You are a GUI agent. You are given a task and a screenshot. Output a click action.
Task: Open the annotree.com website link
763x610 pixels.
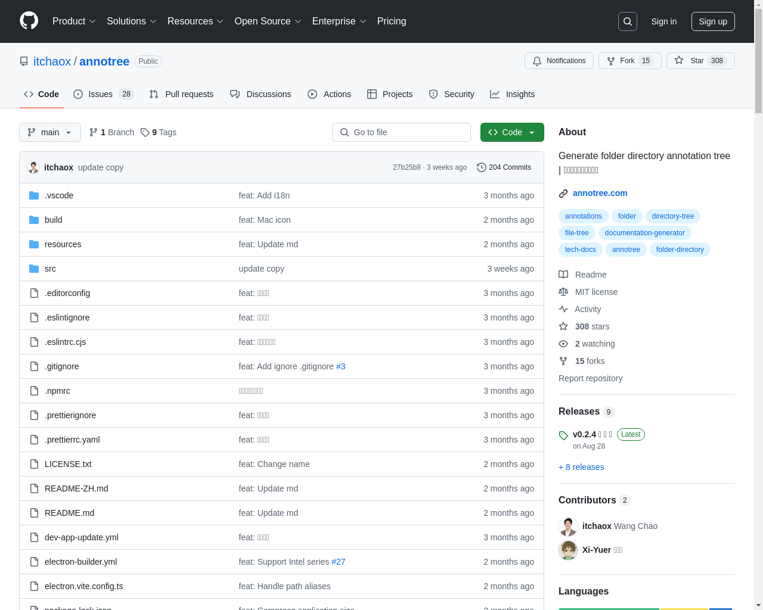coord(600,193)
